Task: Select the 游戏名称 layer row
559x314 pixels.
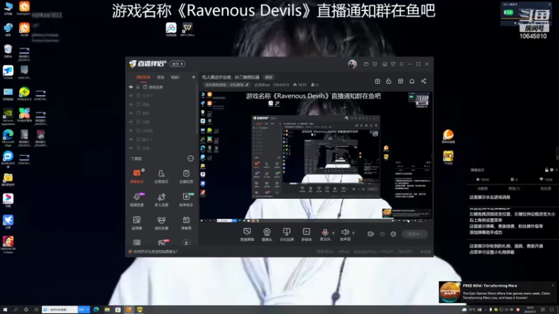Action: pyautogui.click(x=161, y=87)
